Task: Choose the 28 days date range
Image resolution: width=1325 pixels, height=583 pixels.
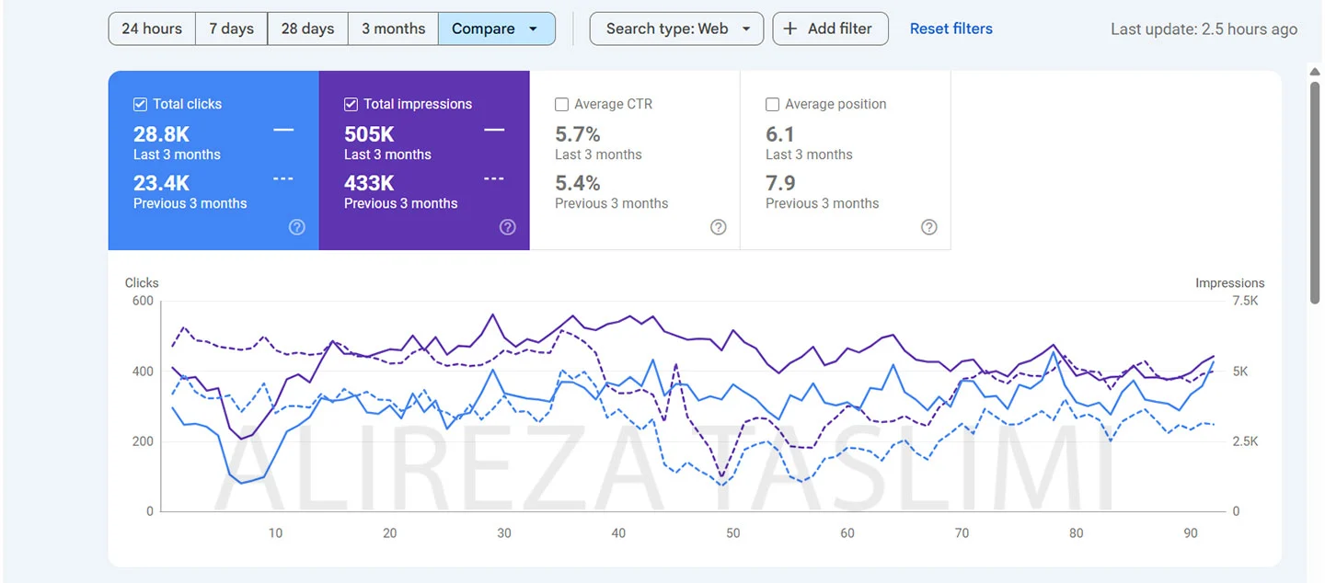Action: (x=307, y=29)
